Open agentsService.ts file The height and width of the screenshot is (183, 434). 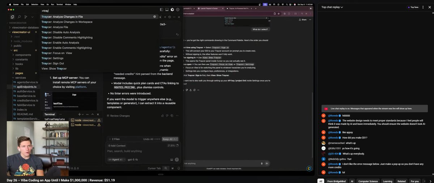(x=26, y=82)
